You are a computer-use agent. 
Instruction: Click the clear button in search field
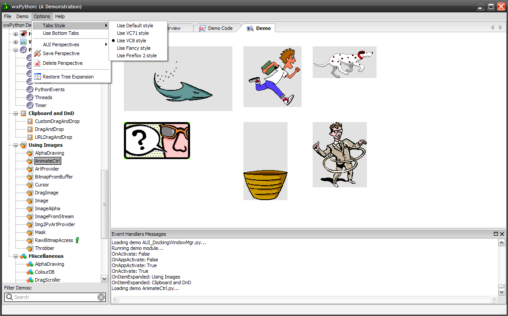pos(101,297)
